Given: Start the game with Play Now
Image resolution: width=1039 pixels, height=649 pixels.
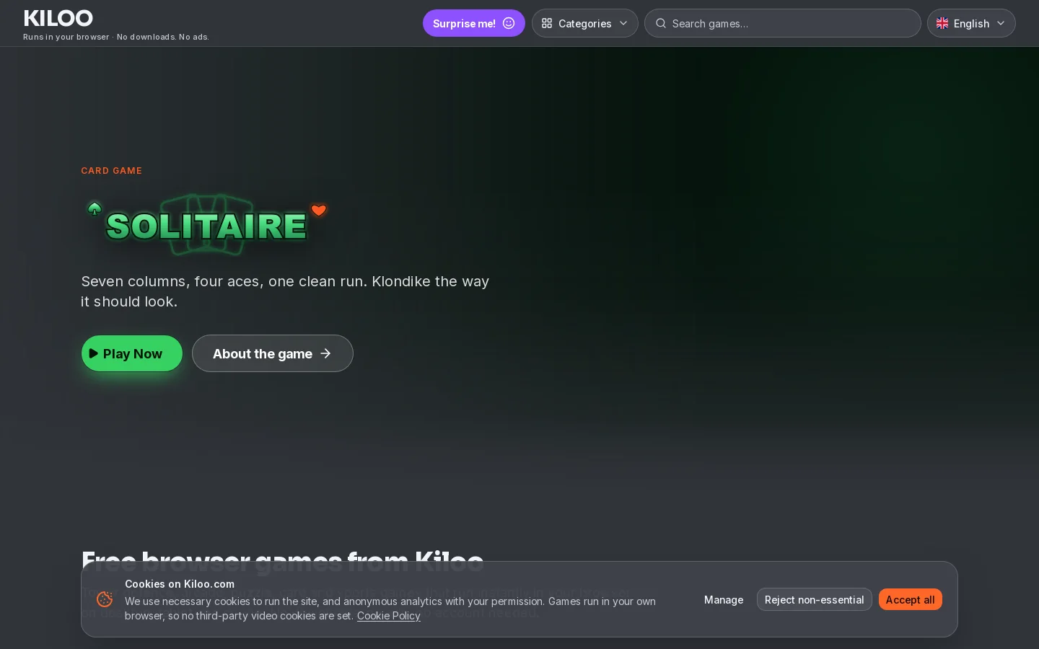Looking at the screenshot, I should point(132,353).
